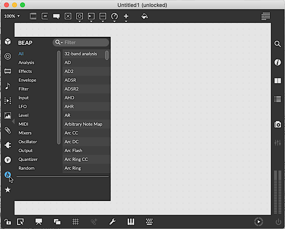Open the slider objects palette
Viewport: 285px width, 229px height.
coord(103,16)
